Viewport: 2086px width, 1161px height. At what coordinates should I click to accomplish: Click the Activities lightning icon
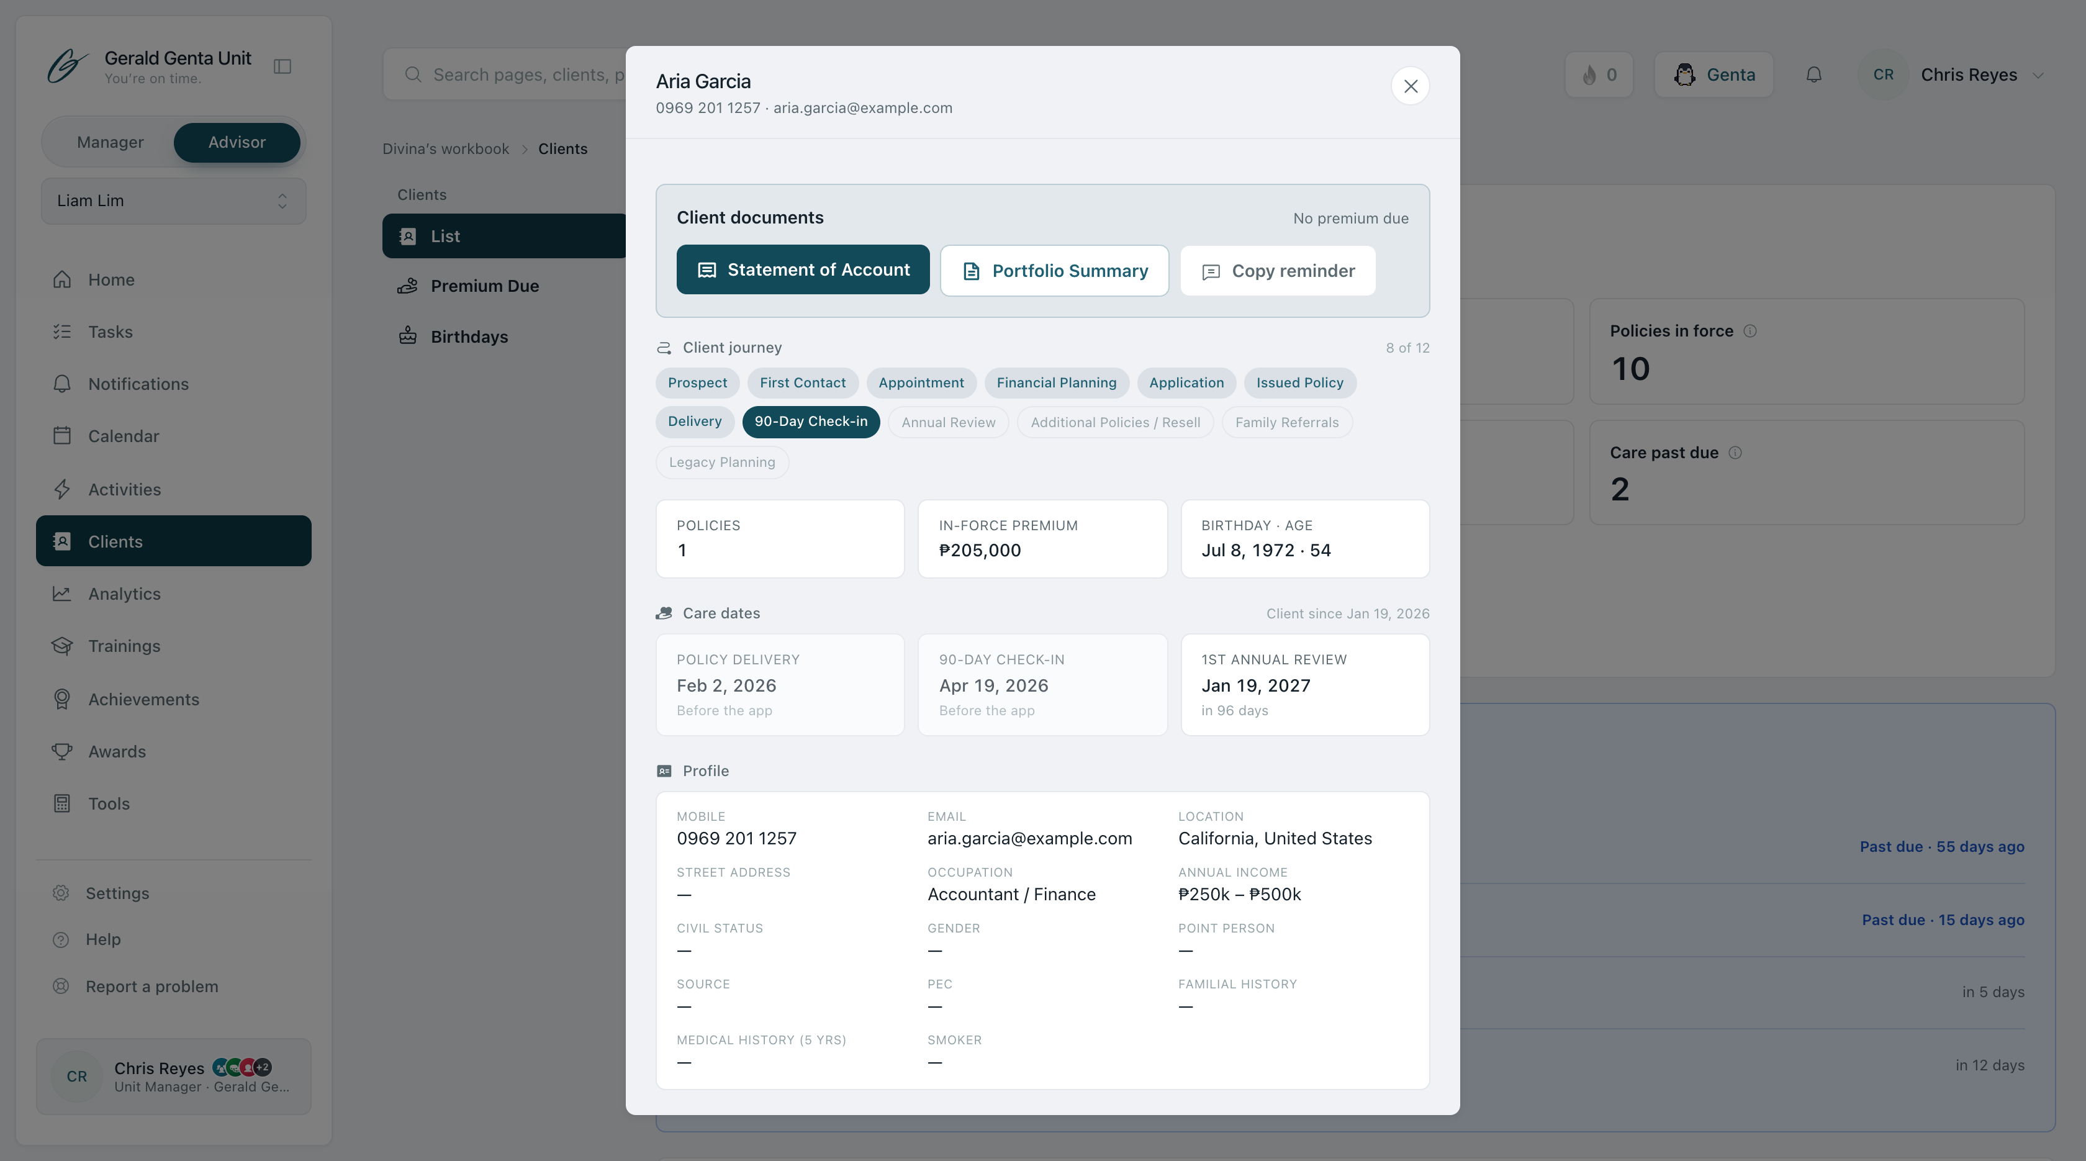click(62, 489)
